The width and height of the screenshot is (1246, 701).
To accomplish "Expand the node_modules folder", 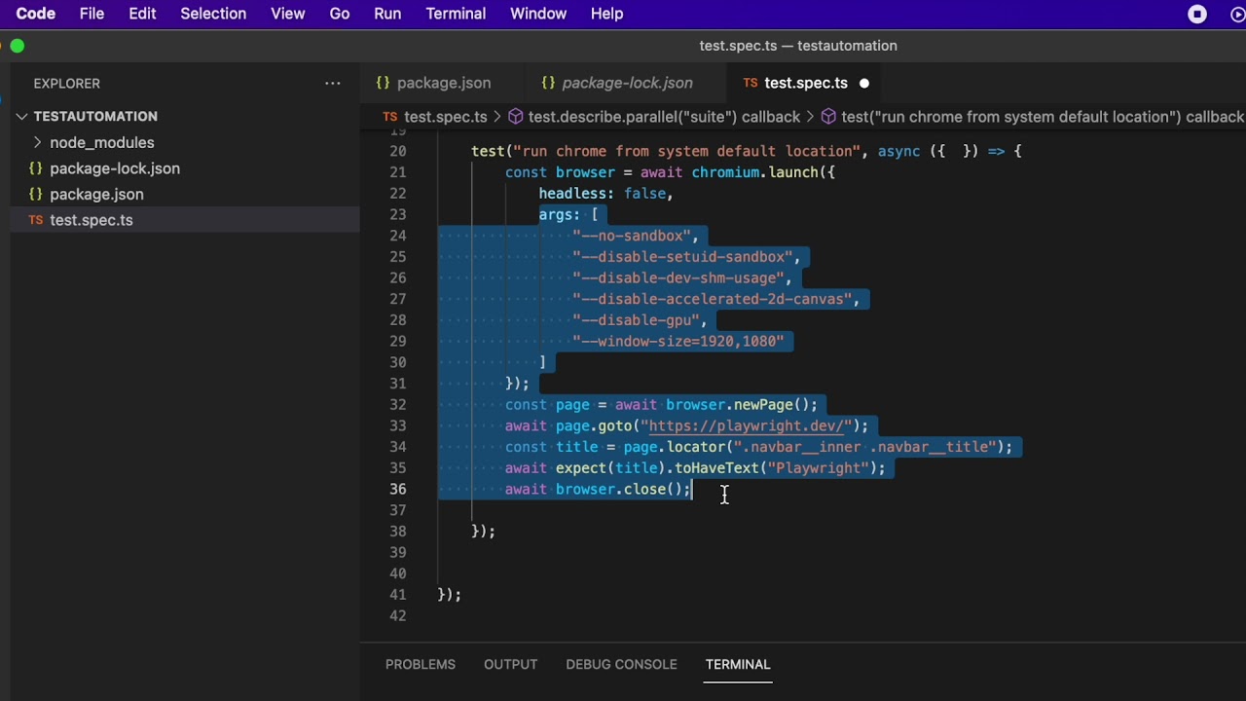I will click(x=37, y=142).
